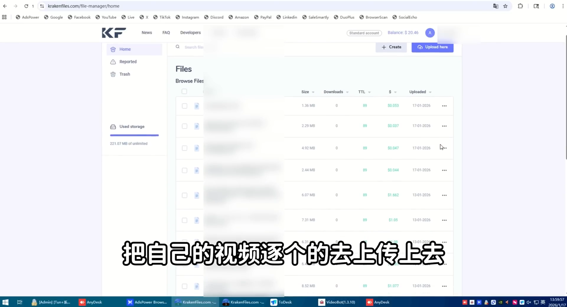Image resolution: width=567 pixels, height=307 pixels.
Task: Switch to AdsPower Browser taskbar item
Action: tap(147, 302)
